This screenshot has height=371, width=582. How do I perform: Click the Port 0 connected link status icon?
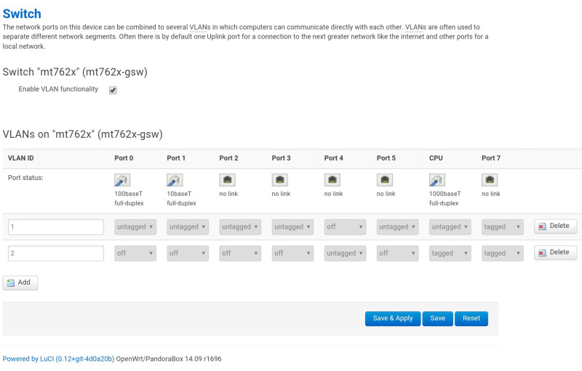click(122, 180)
